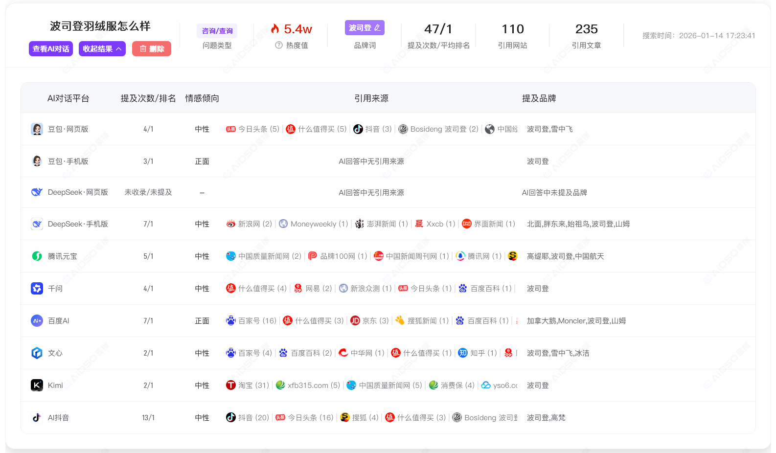Open the 查看AI对话 view
The height and width of the screenshot is (453, 776).
click(51, 49)
